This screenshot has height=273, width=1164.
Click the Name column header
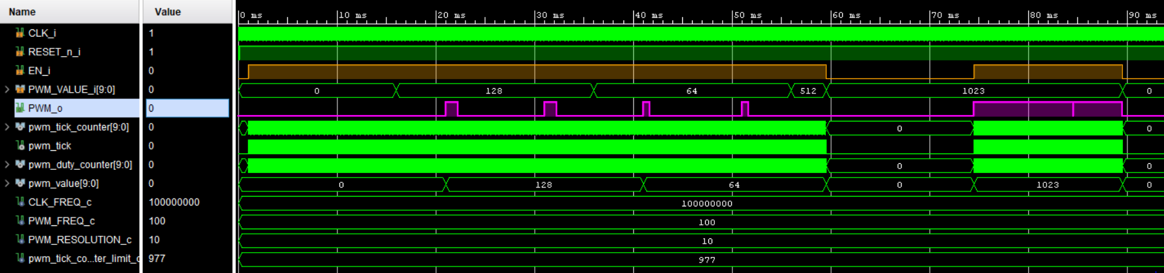click(22, 12)
